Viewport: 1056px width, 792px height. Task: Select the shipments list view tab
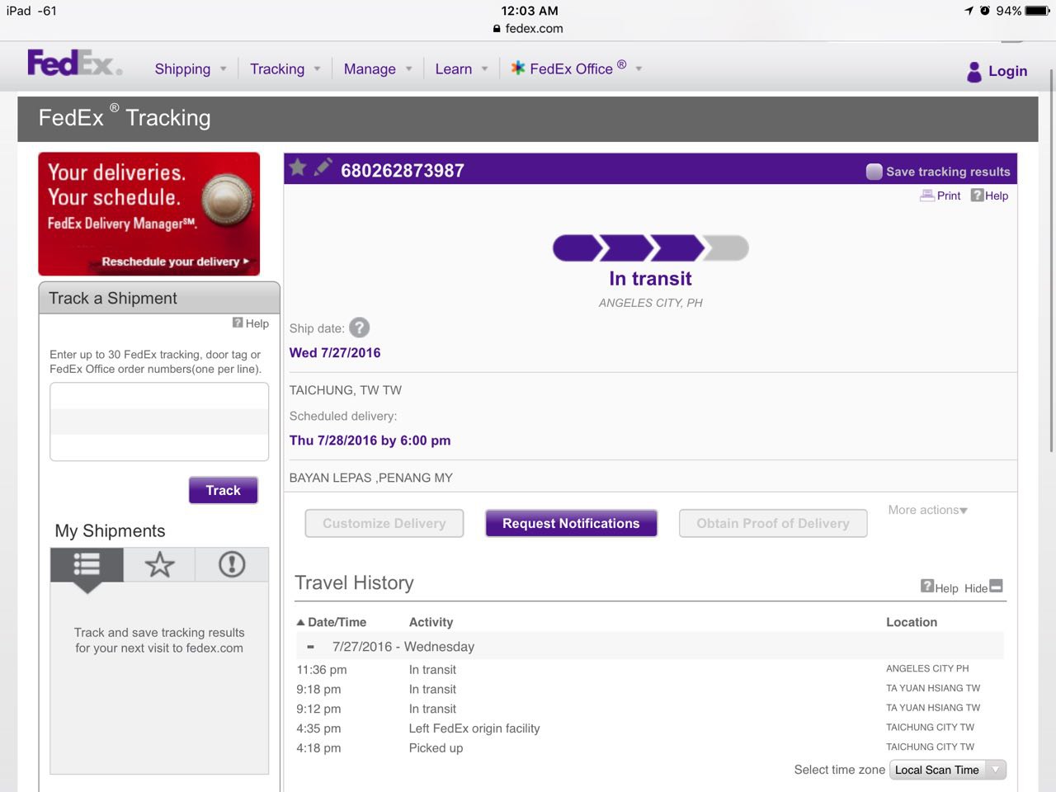[x=87, y=565]
